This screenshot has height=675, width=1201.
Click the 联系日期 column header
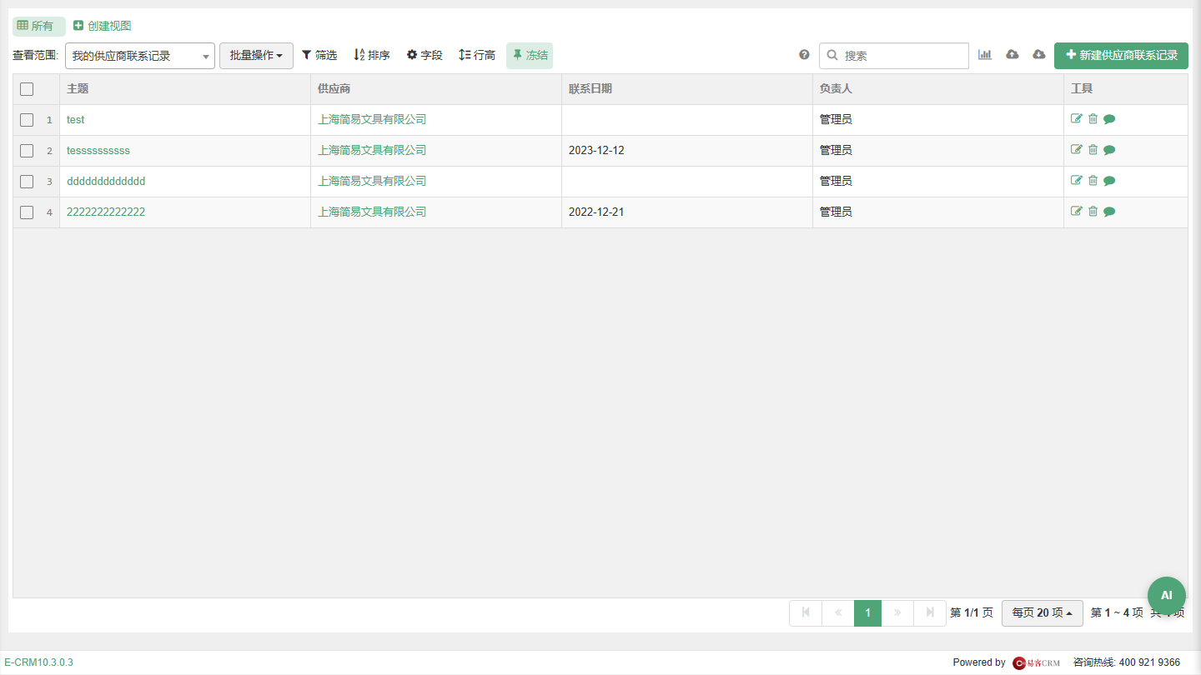coord(687,89)
